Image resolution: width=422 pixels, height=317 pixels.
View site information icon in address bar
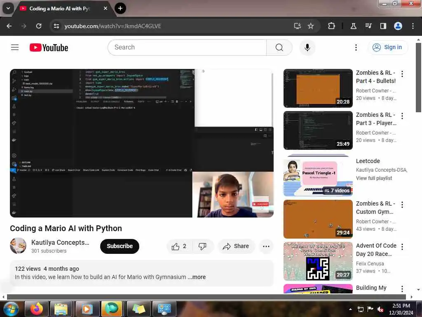[56, 26]
